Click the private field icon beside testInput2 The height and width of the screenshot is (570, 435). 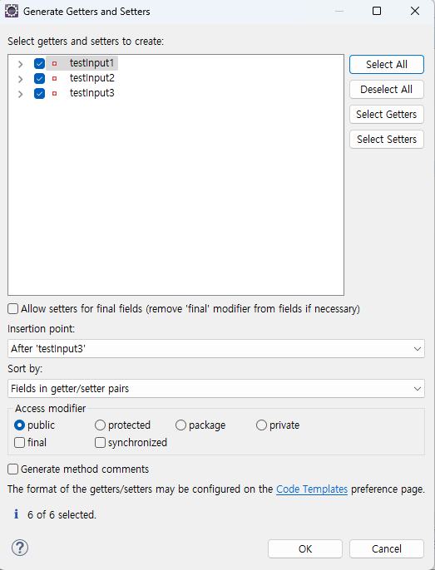tap(54, 78)
